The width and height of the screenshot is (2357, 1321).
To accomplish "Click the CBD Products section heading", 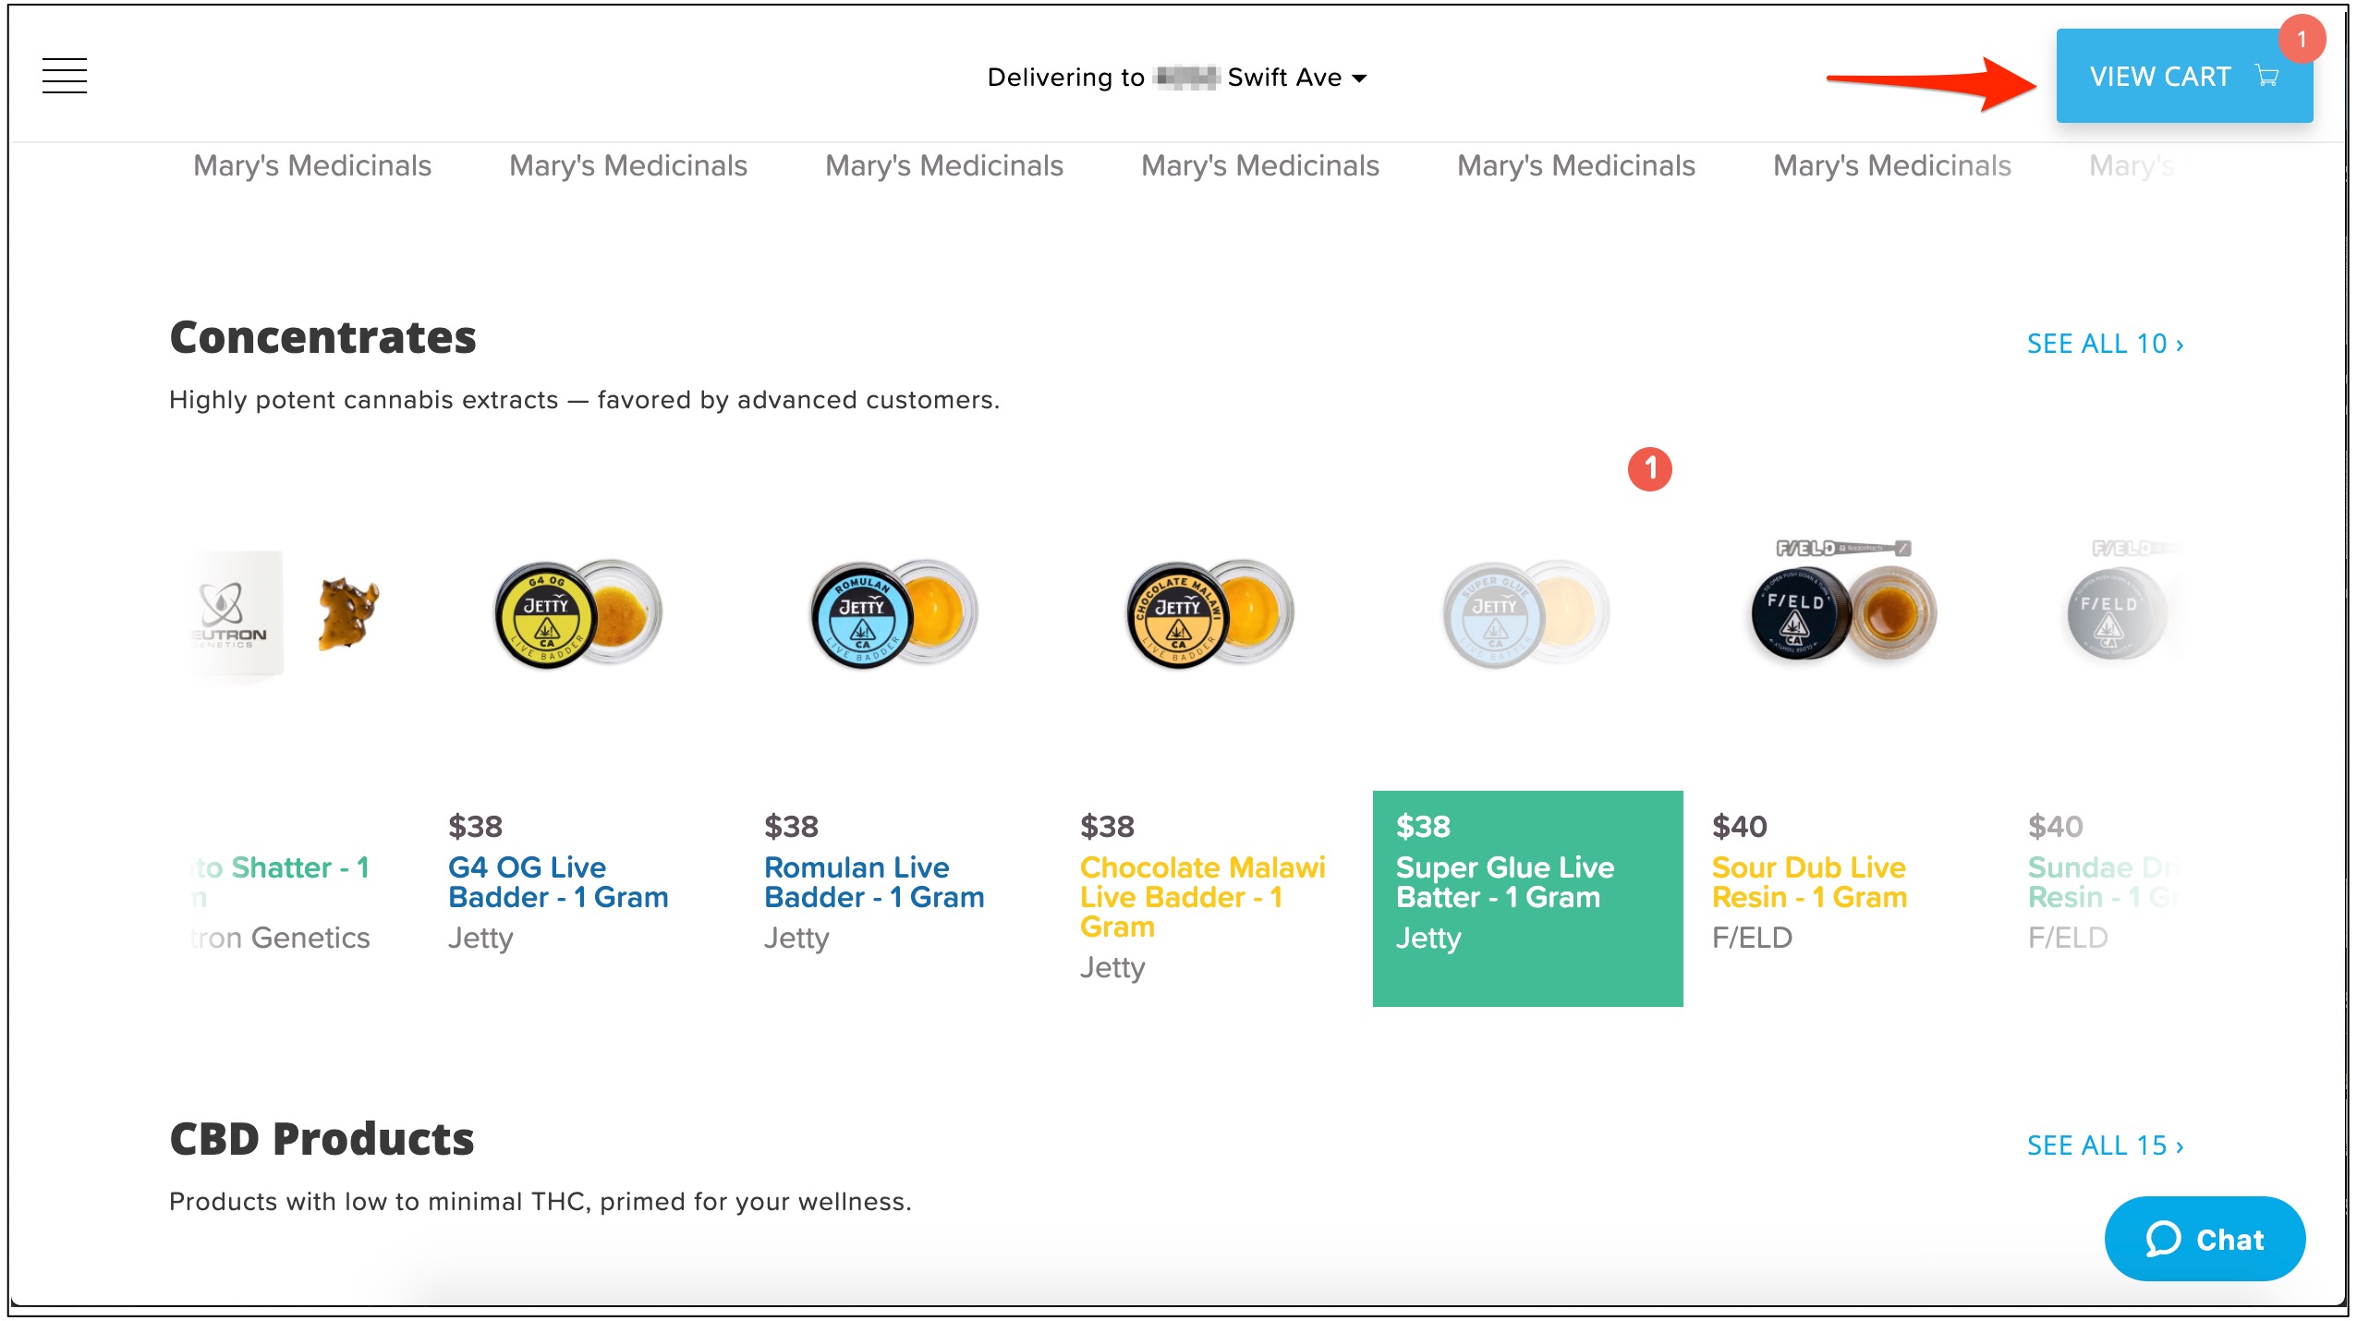I will (x=322, y=1139).
